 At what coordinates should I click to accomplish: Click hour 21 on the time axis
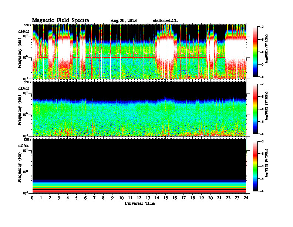point(219,198)
